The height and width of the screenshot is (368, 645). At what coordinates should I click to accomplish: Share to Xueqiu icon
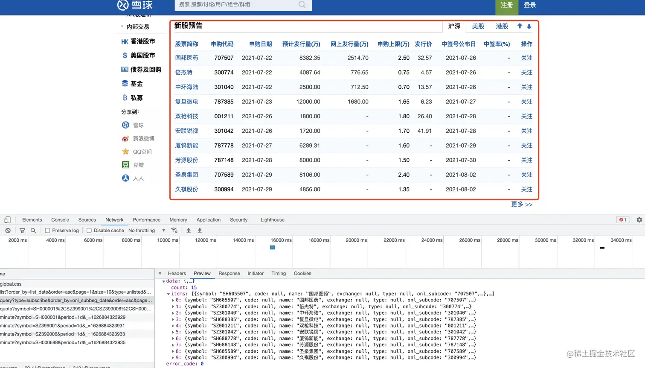coord(125,125)
